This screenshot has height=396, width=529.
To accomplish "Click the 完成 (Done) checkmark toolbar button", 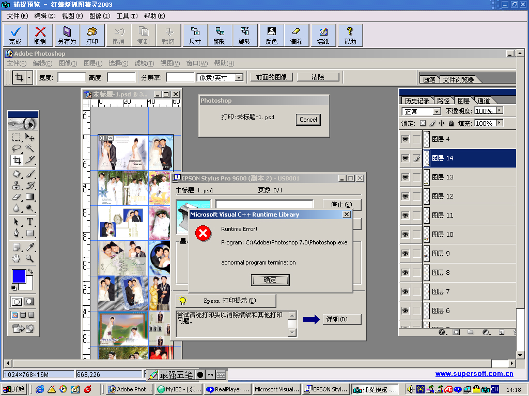I will coord(15,35).
